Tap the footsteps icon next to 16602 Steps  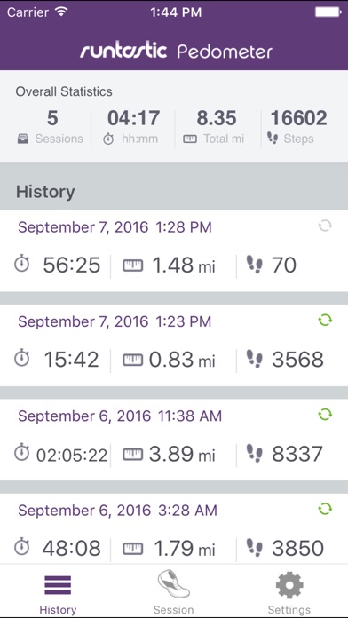click(x=273, y=138)
